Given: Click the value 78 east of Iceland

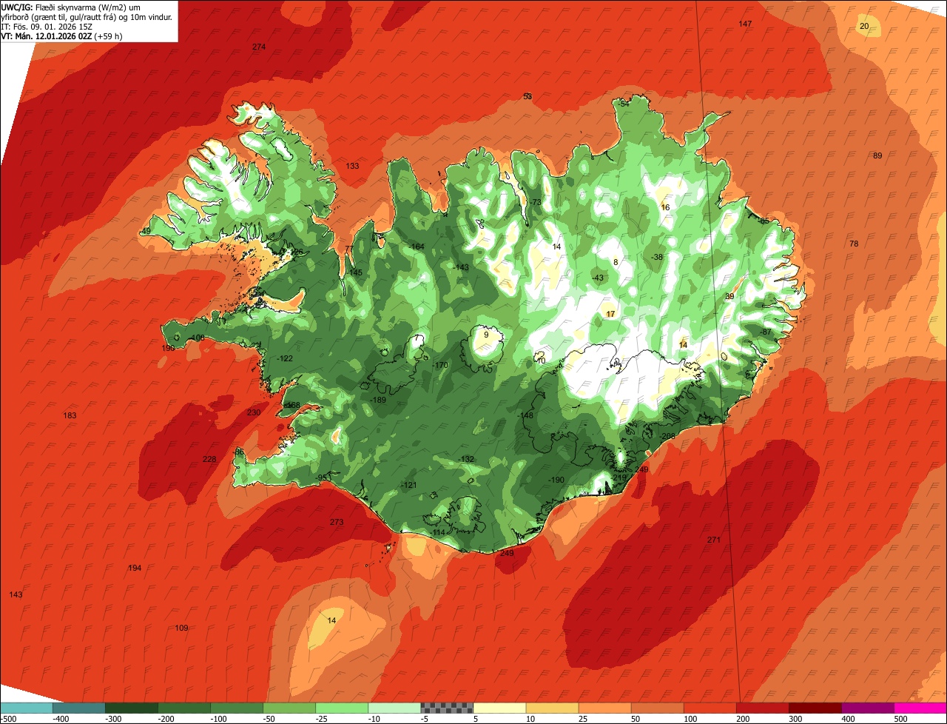Looking at the screenshot, I should click(x=854, y=244).
